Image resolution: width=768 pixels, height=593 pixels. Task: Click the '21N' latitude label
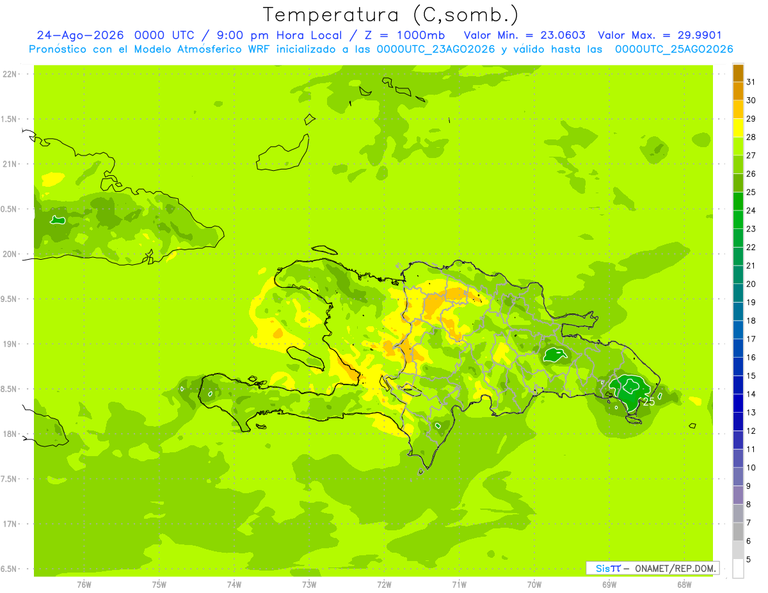10,164
